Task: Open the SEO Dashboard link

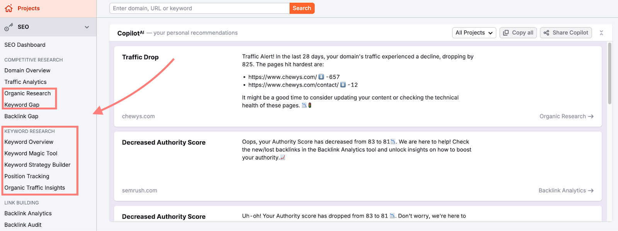Action: [x=24, y=44]
